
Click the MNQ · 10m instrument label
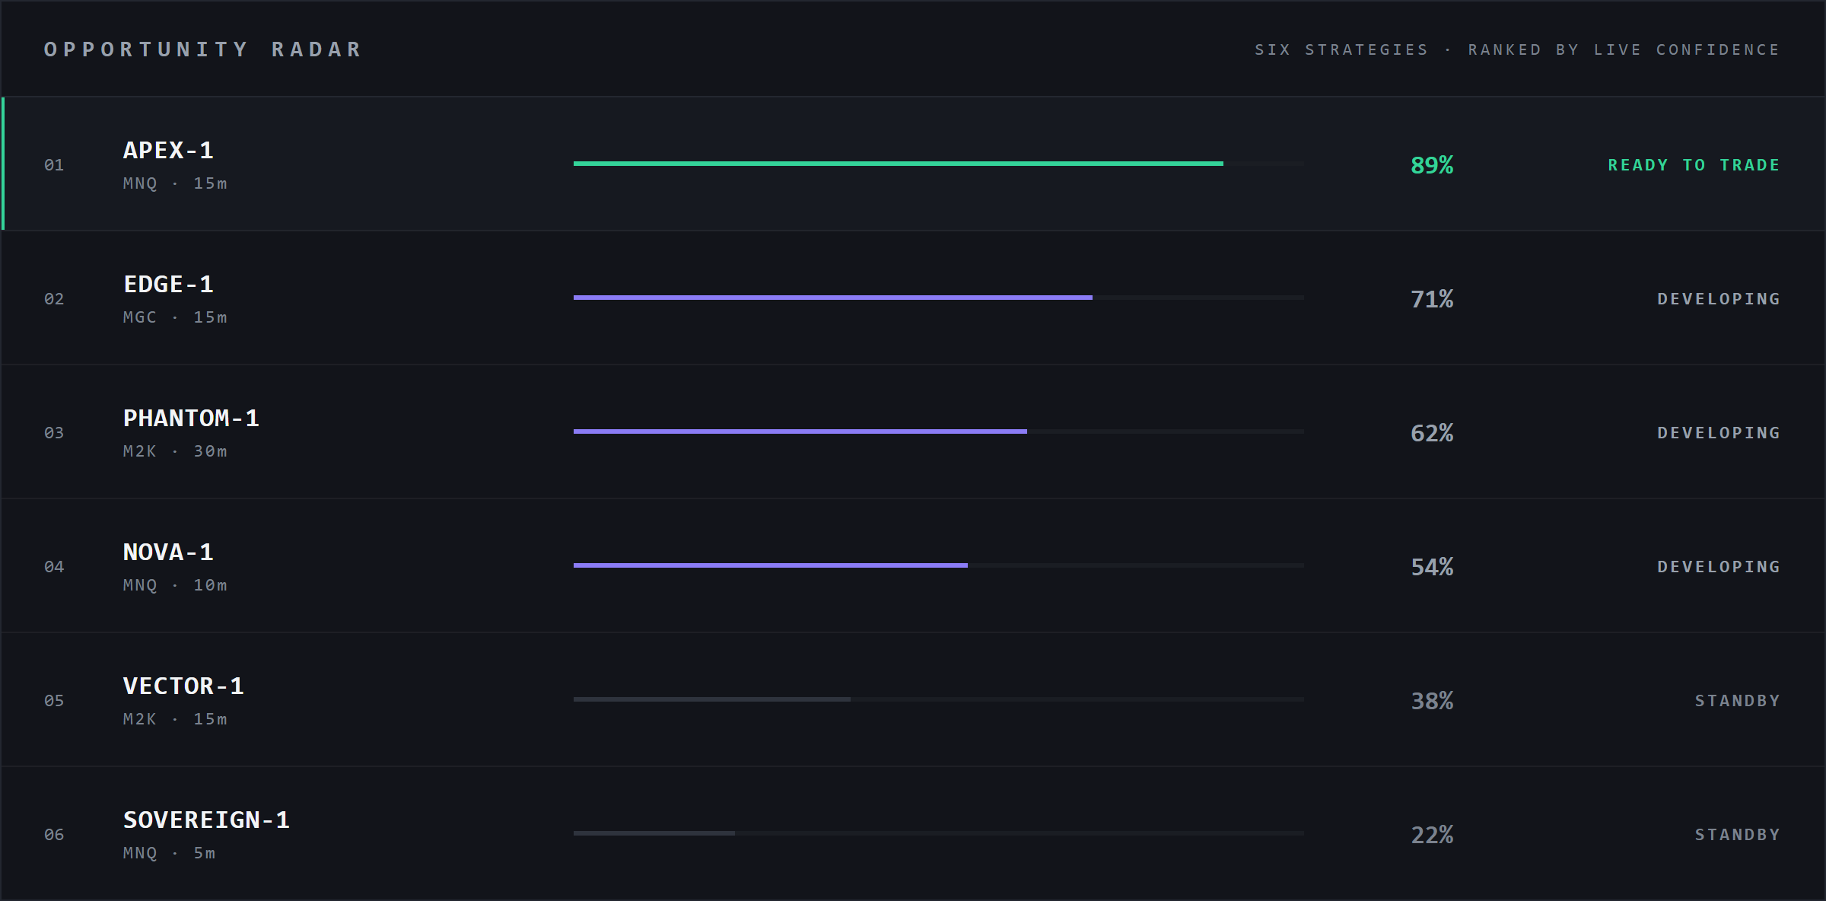(x=175, y=585)
